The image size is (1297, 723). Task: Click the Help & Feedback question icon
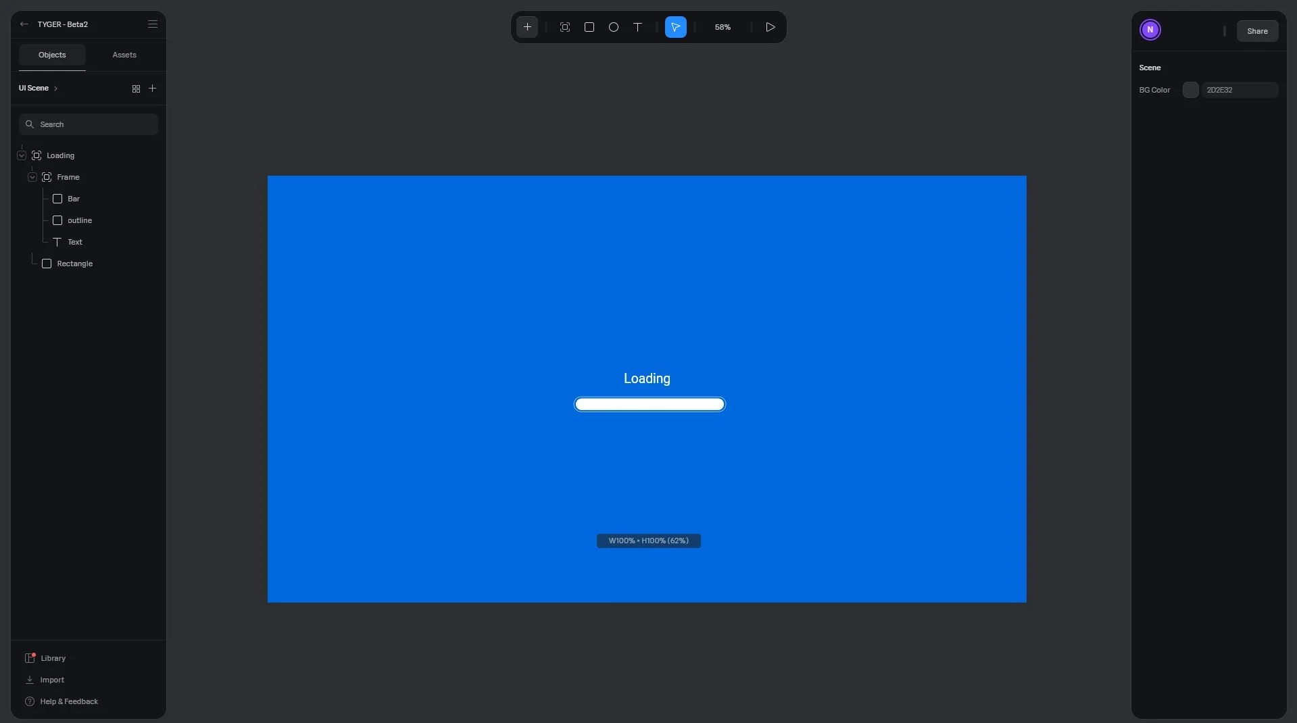(30, 701)
